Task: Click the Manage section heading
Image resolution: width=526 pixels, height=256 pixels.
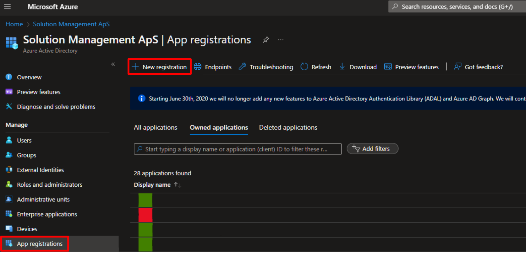Action: (17, 125)
